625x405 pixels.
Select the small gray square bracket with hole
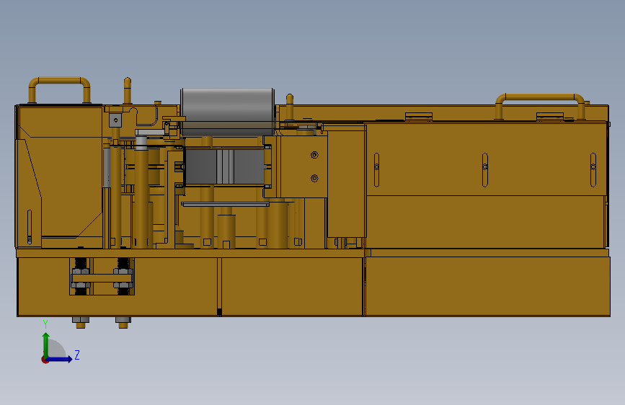click(115, 120)
